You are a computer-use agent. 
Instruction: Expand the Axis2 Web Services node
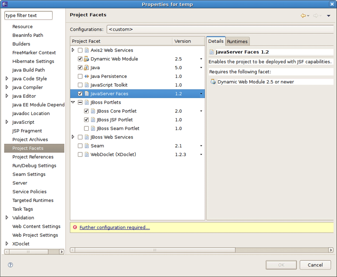point(73,50)
